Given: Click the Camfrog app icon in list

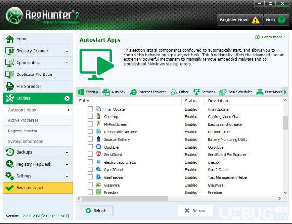Looking at the screenshot, I should point(98,117).
